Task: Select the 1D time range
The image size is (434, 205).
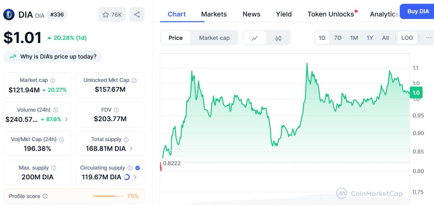Action: pos(322,38)
